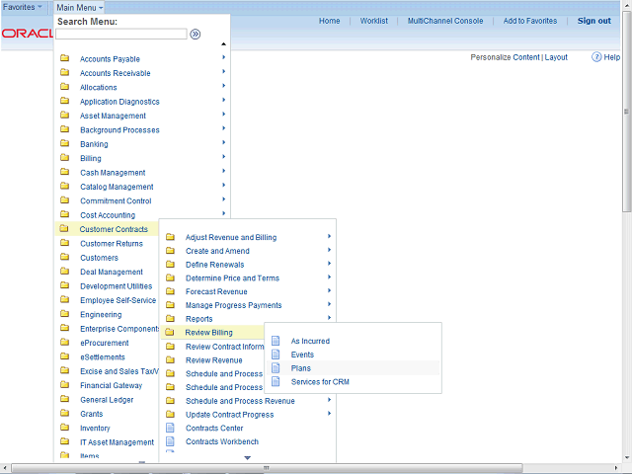
Task: Click the Reports folder icon
Action: pos(170,318)
